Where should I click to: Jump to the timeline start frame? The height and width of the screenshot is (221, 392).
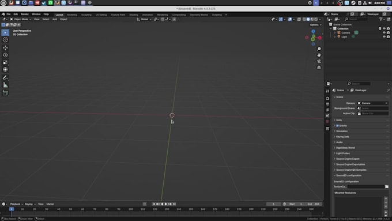(x=154, y=204)
